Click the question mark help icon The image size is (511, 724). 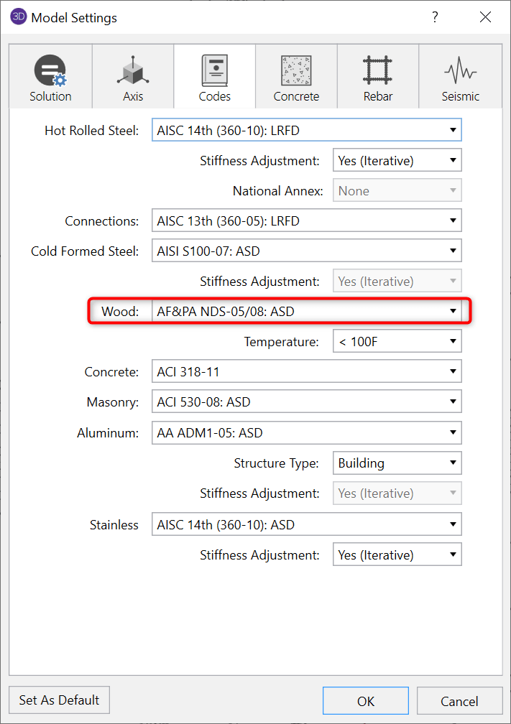click(x=435, y=17)
